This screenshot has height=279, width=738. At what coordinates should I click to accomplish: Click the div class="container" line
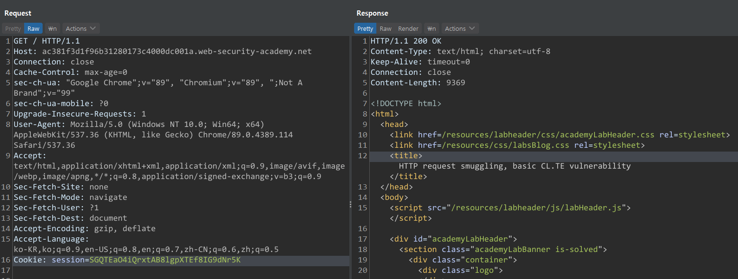462,260
